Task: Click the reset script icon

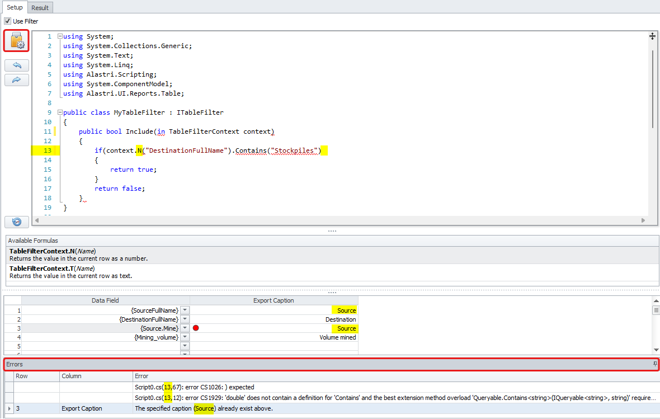Action: (17, 222)
